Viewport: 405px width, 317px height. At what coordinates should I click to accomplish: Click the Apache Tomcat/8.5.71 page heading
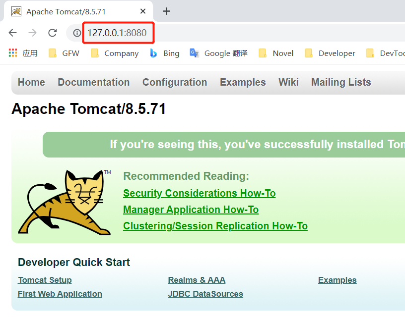(88, 109)
